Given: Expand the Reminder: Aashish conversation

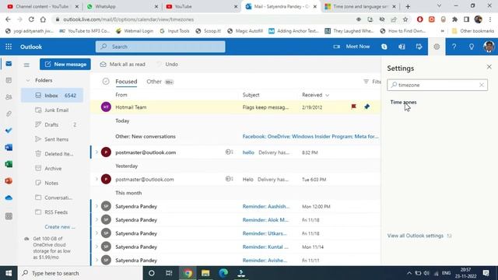Looking at the screenshot, I should 96,206.
